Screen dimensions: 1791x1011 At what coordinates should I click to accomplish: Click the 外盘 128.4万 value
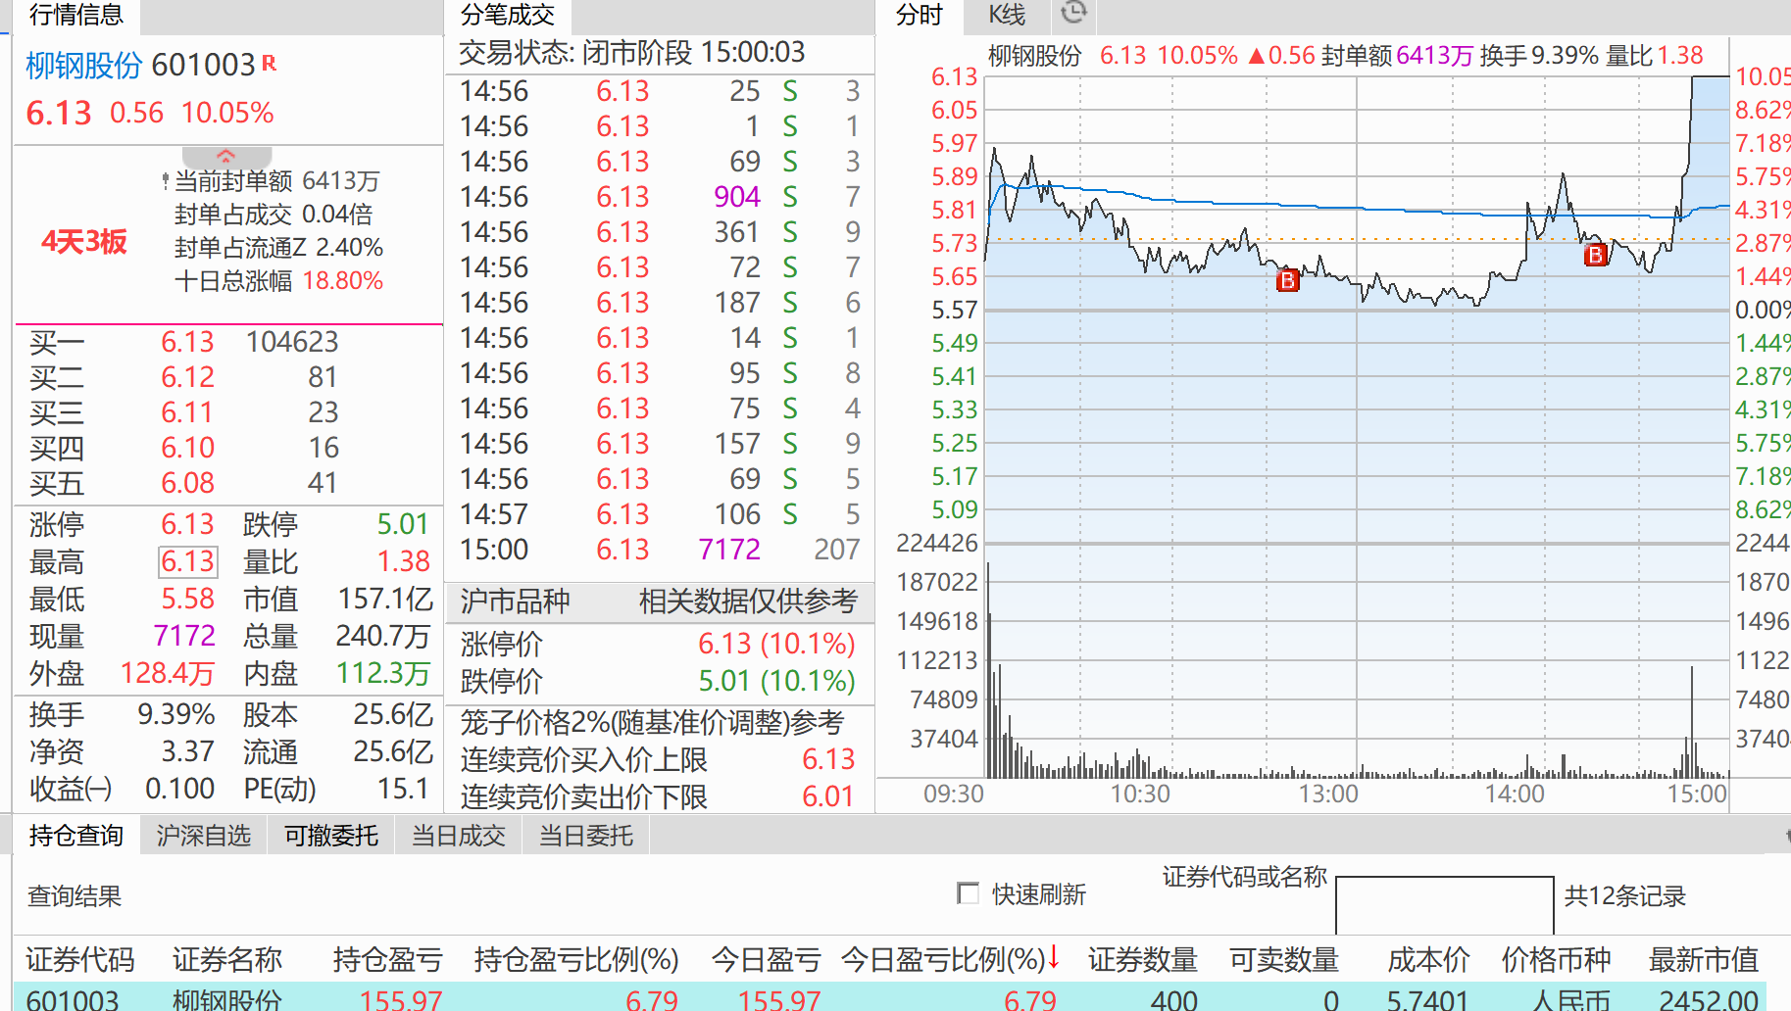pyautogui.click(x=168, y=673)
